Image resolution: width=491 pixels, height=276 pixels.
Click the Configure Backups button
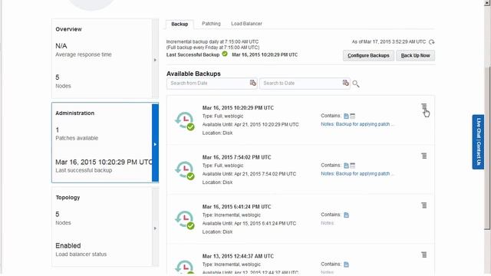click(368, 55)
